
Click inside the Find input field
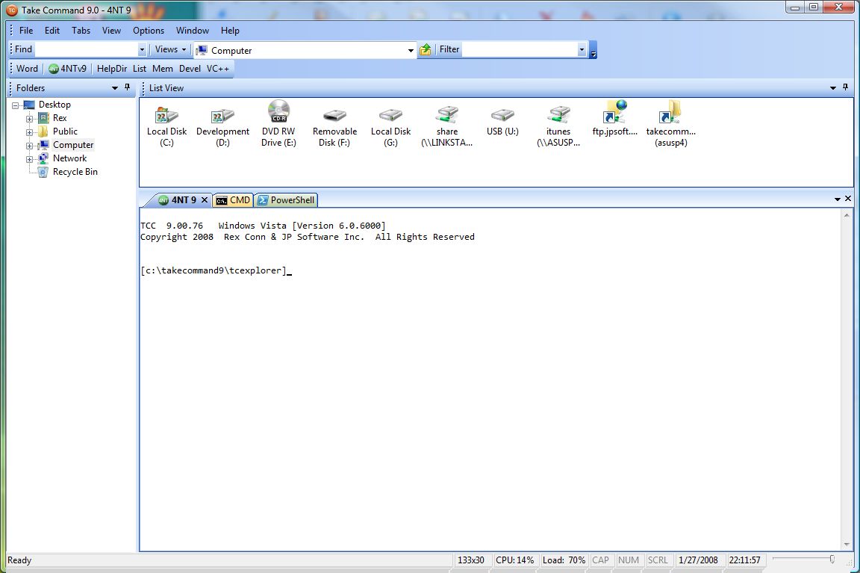point(86,50)
